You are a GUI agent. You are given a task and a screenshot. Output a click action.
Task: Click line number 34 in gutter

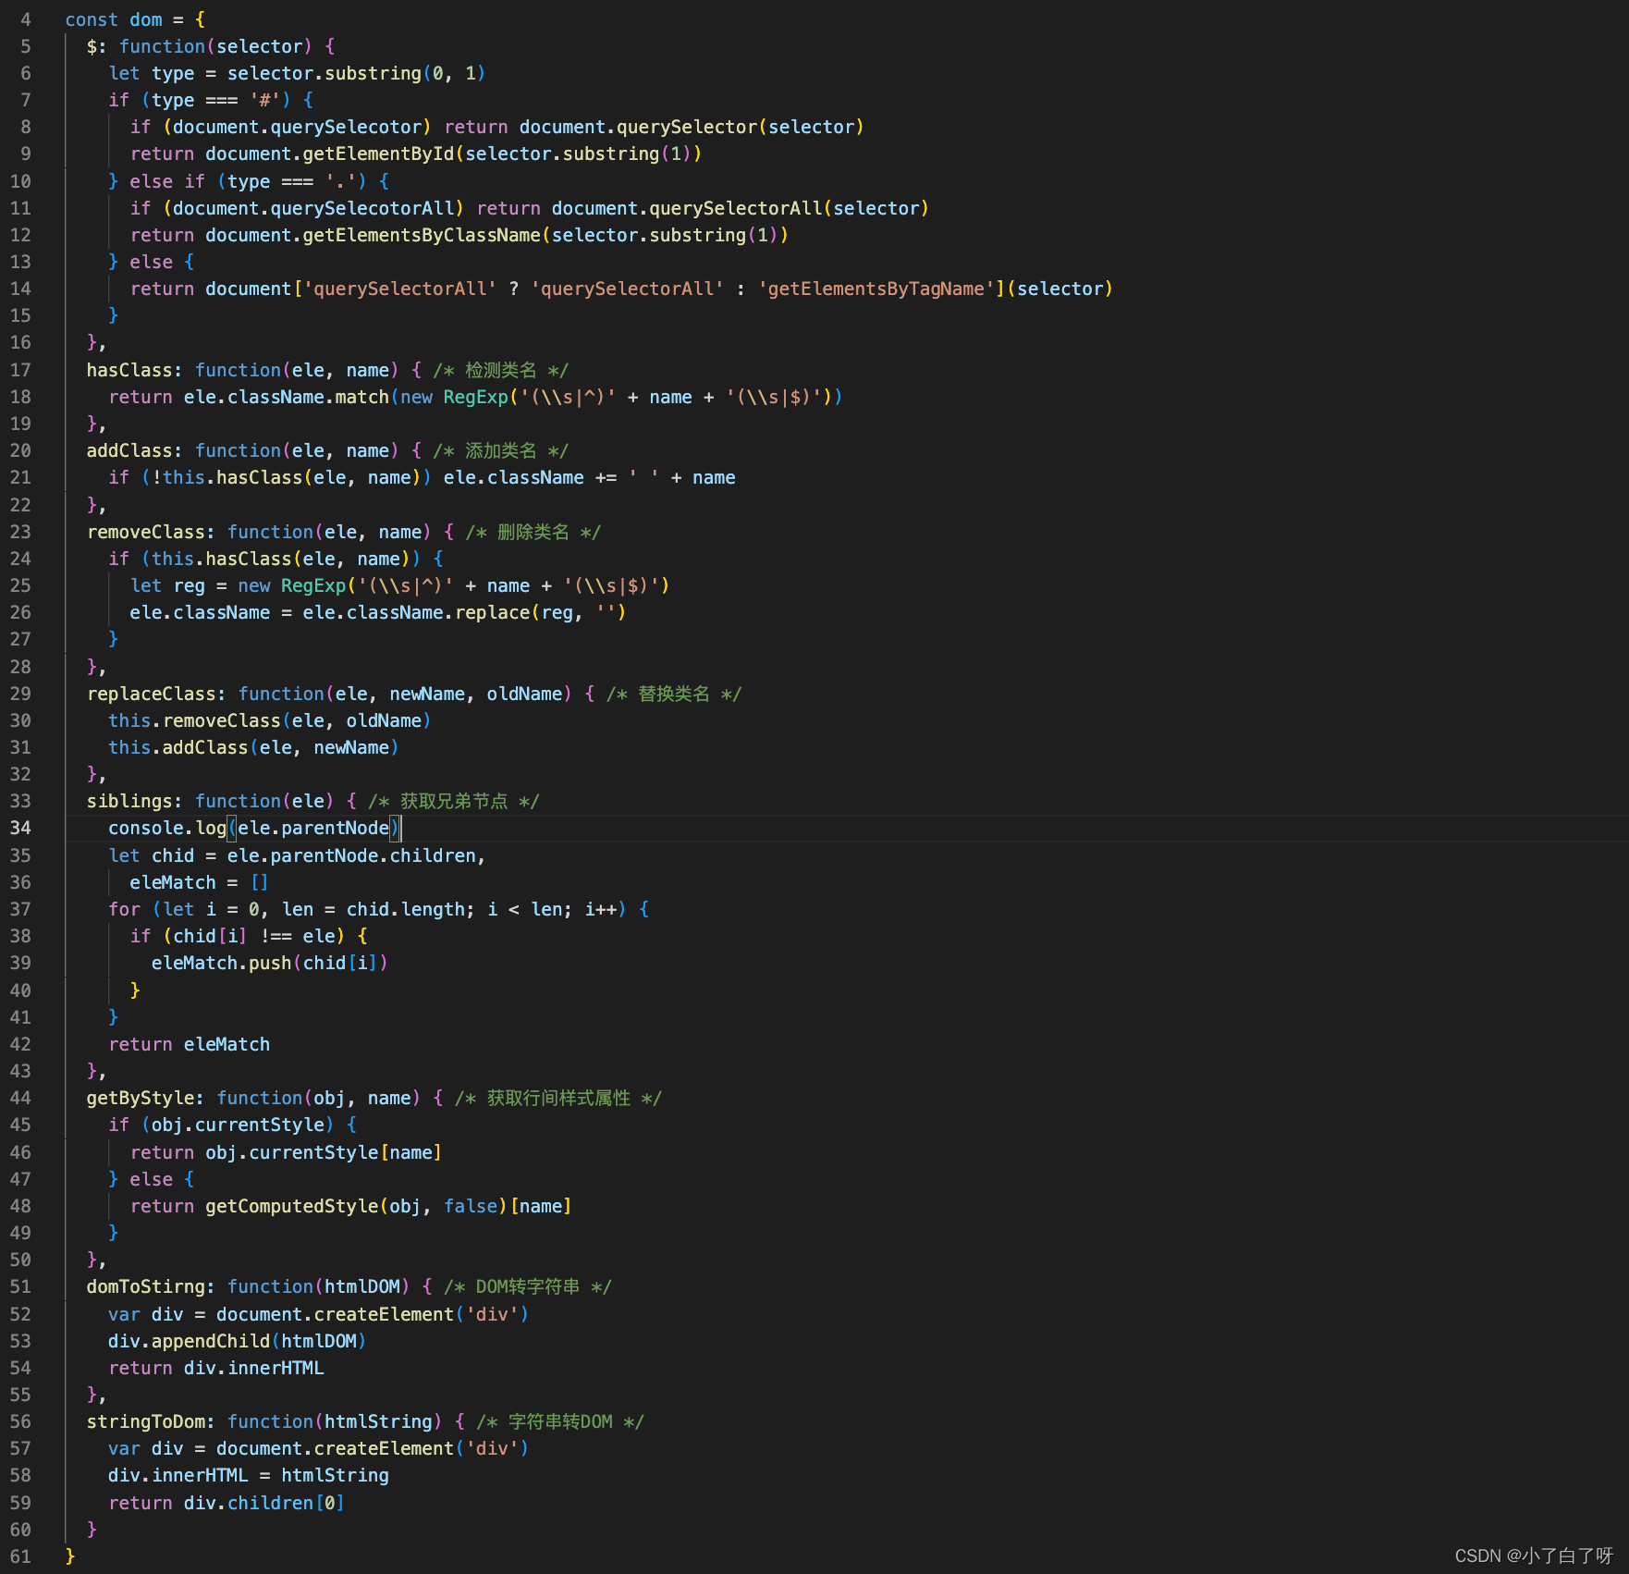click(20, 828)
